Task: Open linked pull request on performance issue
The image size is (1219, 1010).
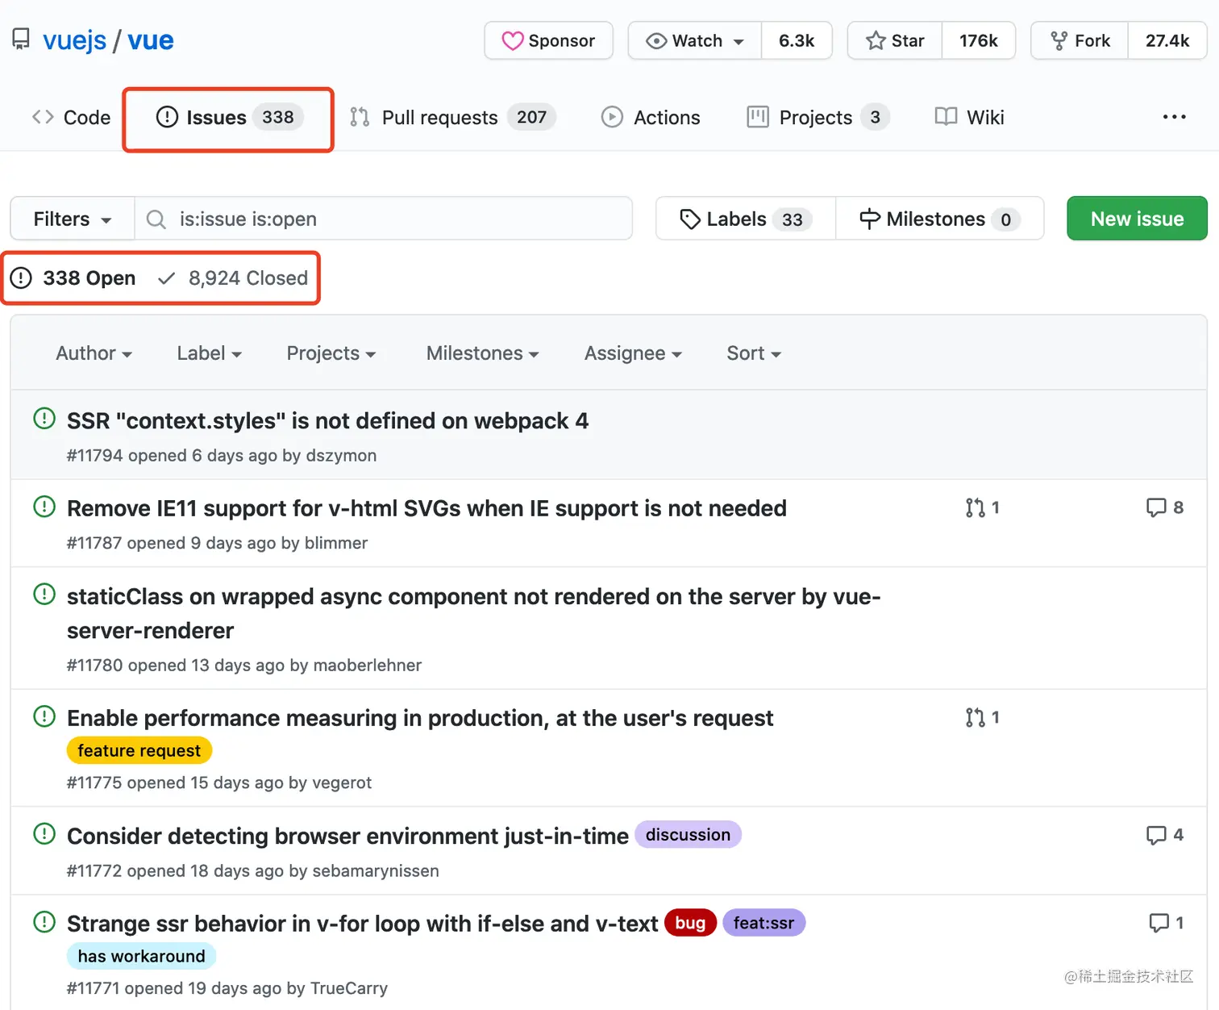Action: 982,717
